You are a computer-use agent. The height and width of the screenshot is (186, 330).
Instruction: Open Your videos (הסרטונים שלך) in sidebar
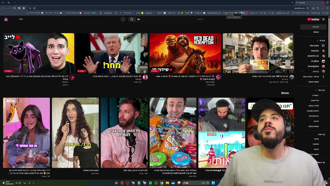click(x=313, y=116)
